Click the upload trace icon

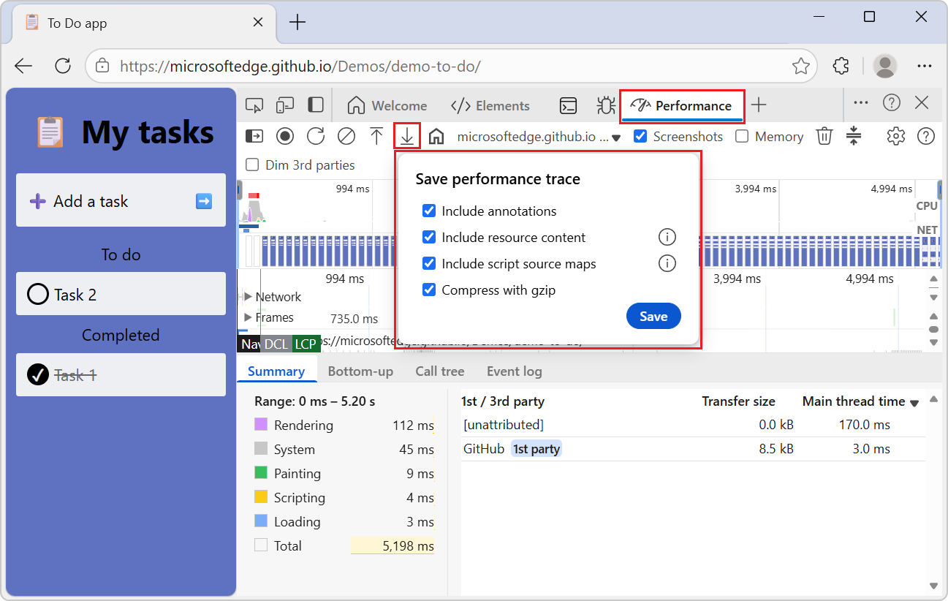point(376,136)
